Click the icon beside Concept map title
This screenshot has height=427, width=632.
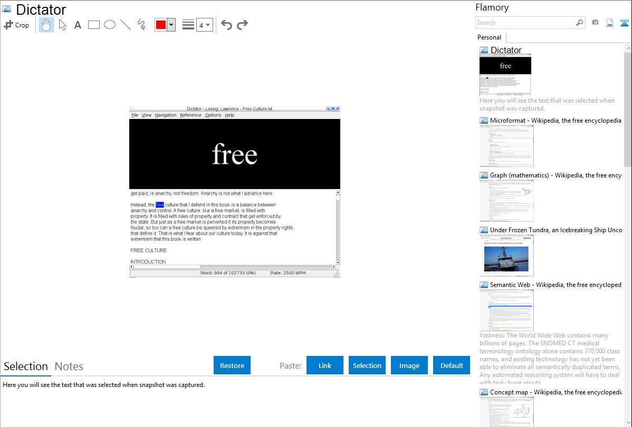click(484, 392)
